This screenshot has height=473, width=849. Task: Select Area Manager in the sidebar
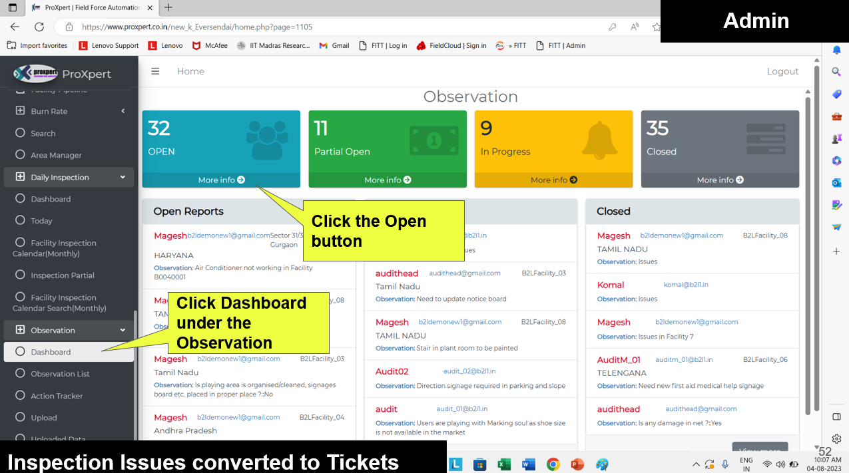point(56,155)
